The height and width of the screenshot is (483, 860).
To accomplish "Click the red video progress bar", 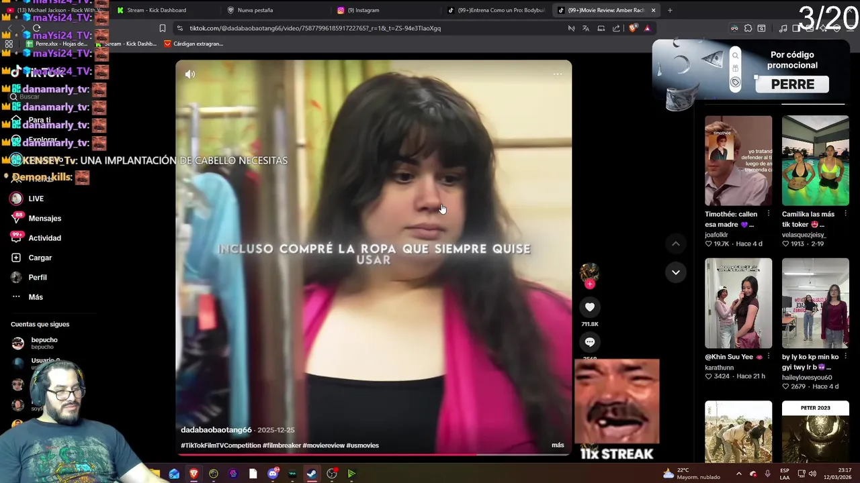I will point(374,455).
